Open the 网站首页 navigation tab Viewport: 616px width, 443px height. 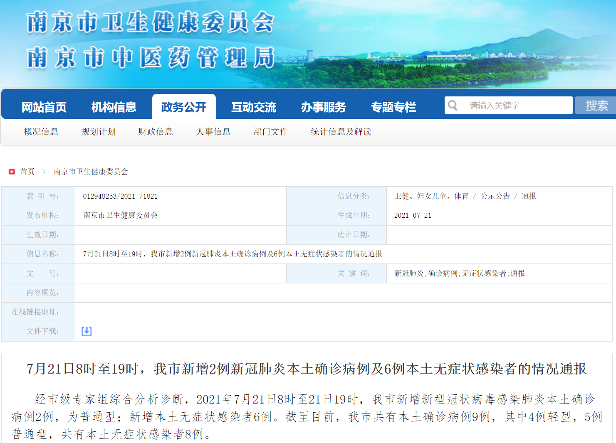(x=44, y=107)
